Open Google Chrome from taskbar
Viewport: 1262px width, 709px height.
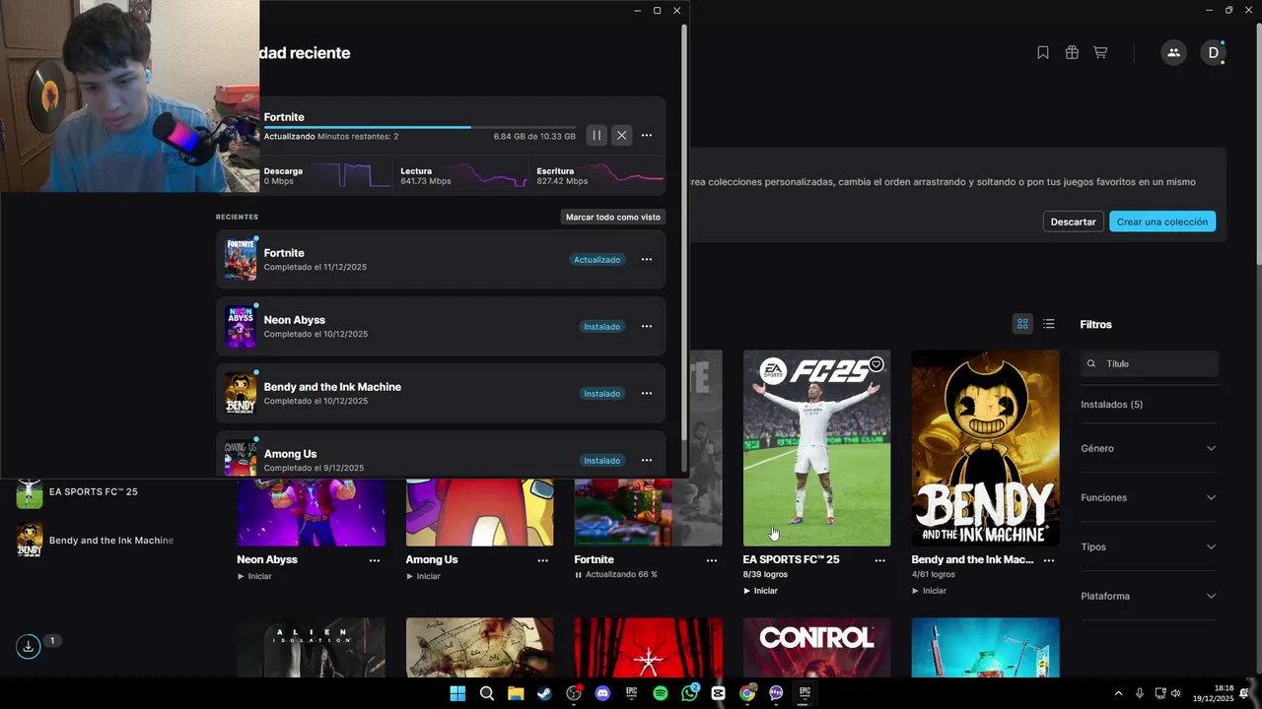(747, 693)
